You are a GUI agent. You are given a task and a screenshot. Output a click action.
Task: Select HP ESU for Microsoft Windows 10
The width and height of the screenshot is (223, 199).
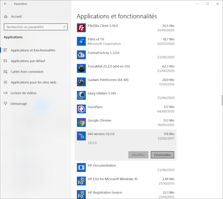125,181
